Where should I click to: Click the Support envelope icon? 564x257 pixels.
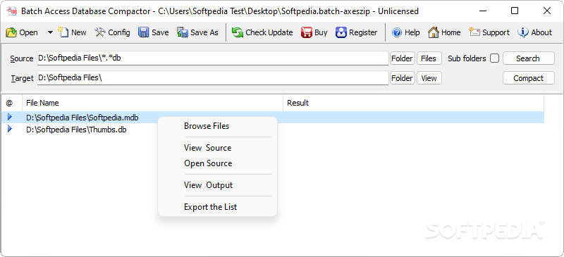coord(474,32)
